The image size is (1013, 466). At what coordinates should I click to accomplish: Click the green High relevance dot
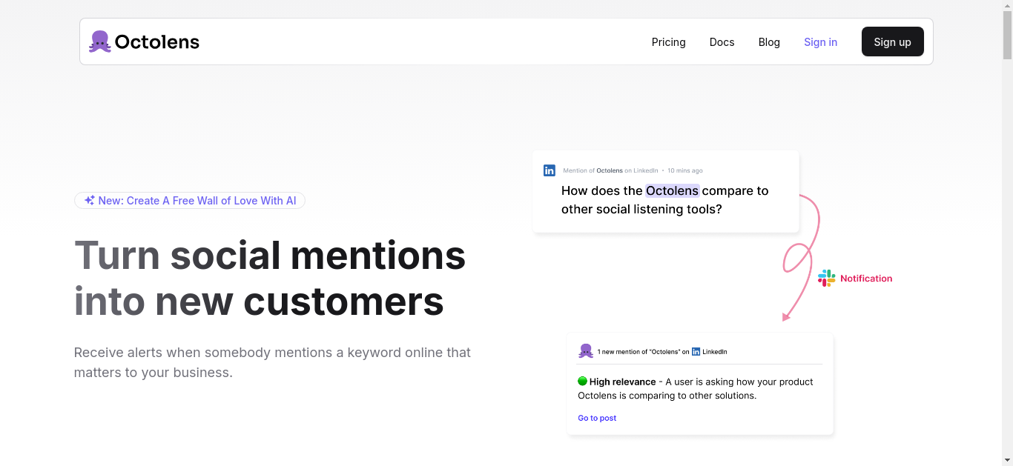pyautogui.click(x=582, y=382)
